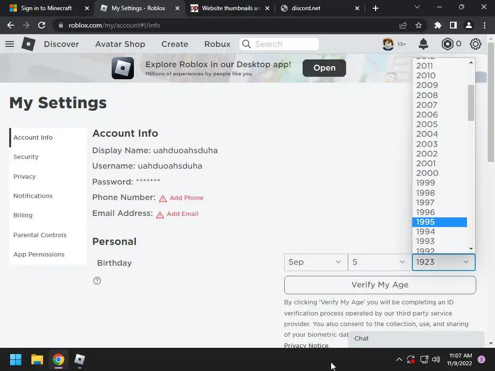Show hidden system tray icons
The width and height of the screenshot is (495, 371).
399,359
